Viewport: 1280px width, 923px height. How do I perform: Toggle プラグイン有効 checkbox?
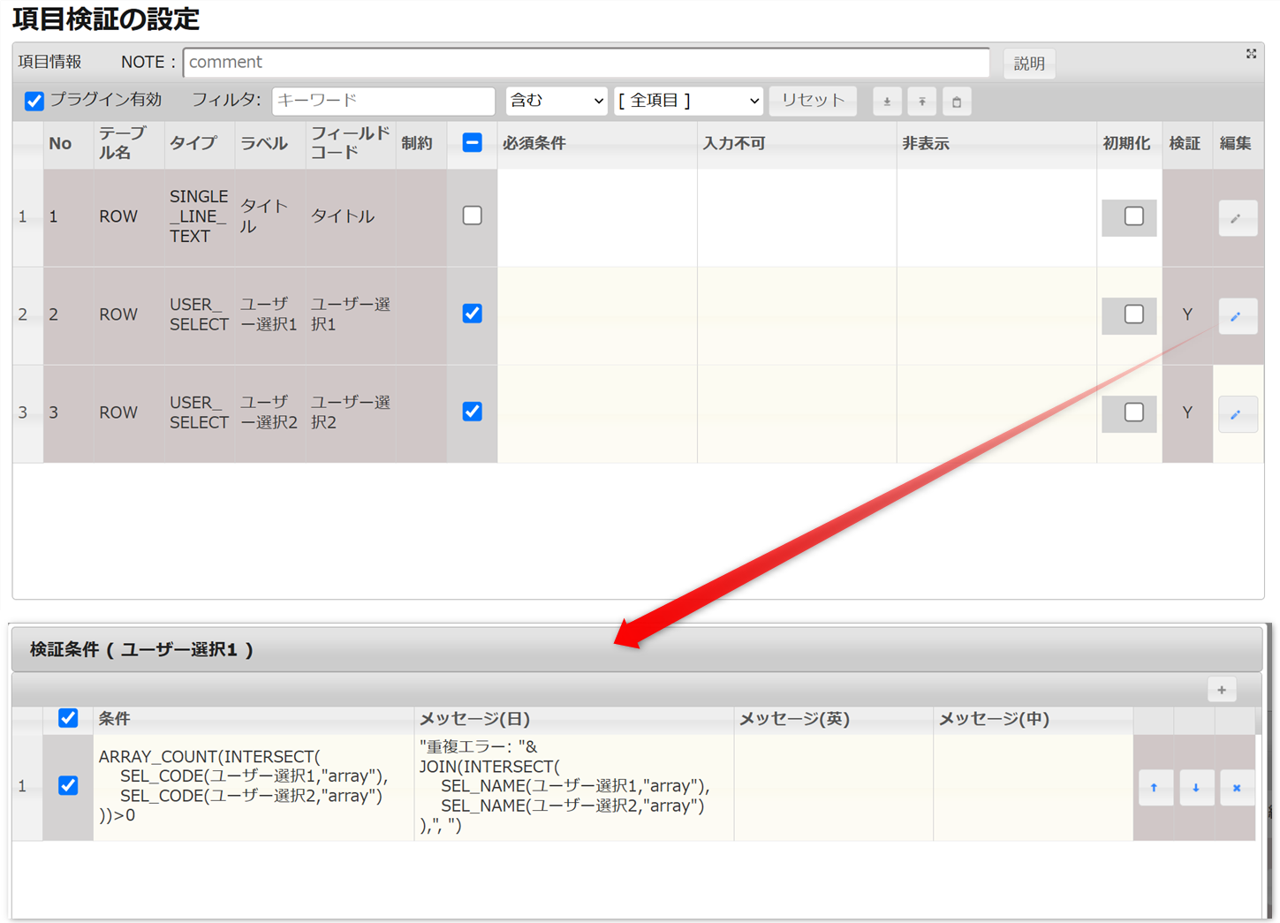(34, 101)
